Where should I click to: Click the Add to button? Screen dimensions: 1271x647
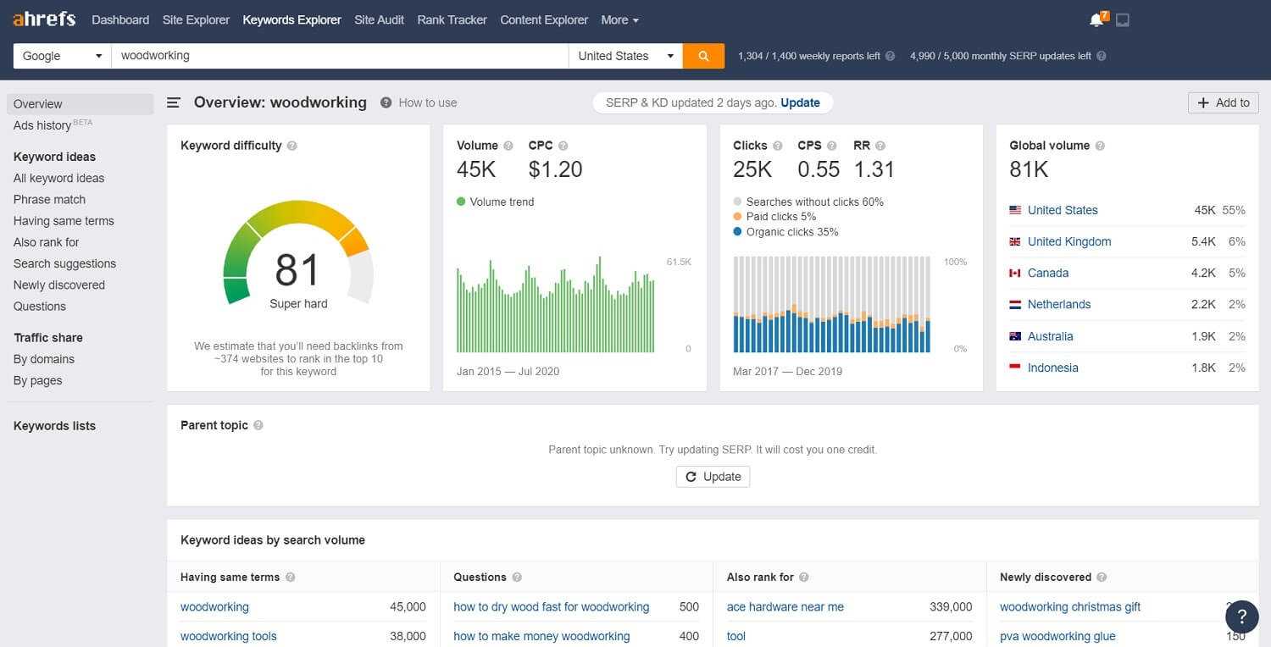(x=1224, y=102)
